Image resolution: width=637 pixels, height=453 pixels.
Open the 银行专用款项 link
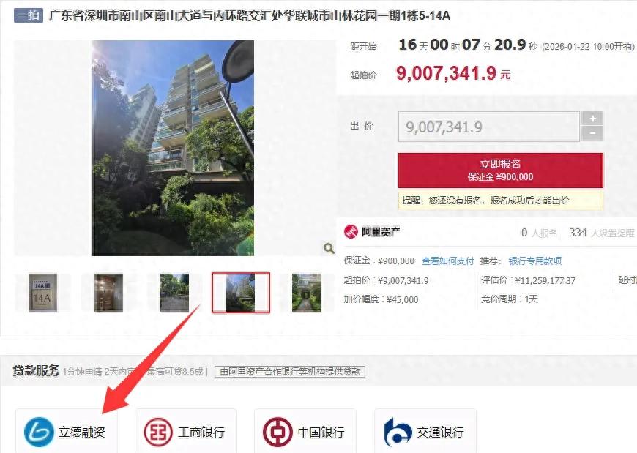[x=535, y=261]
